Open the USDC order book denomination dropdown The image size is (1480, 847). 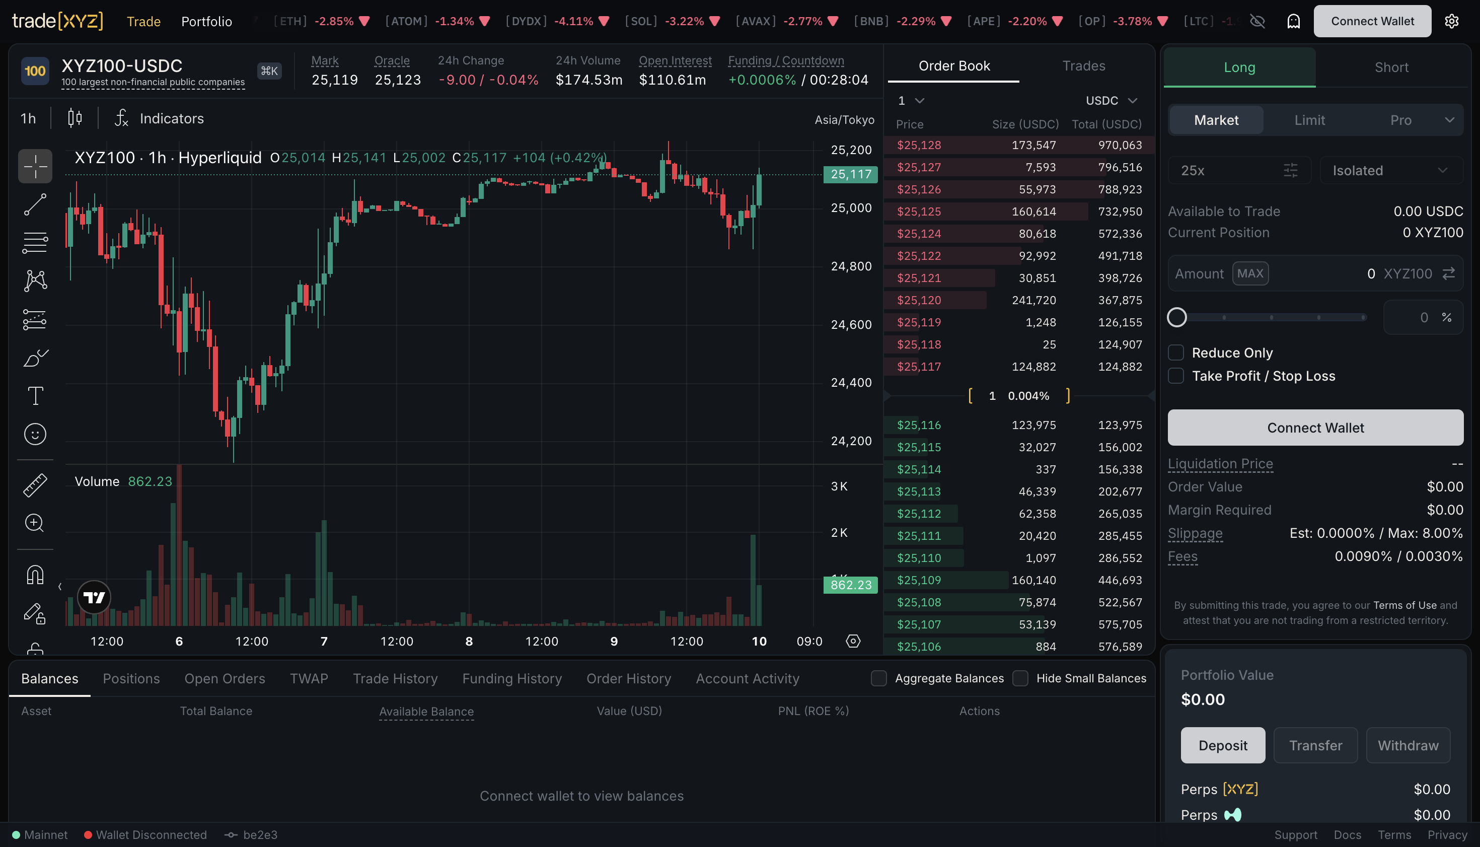[x=1111, y=101]
